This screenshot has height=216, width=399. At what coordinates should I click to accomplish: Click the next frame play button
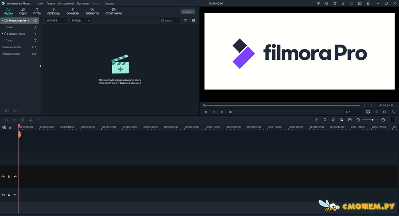point(214,112)
